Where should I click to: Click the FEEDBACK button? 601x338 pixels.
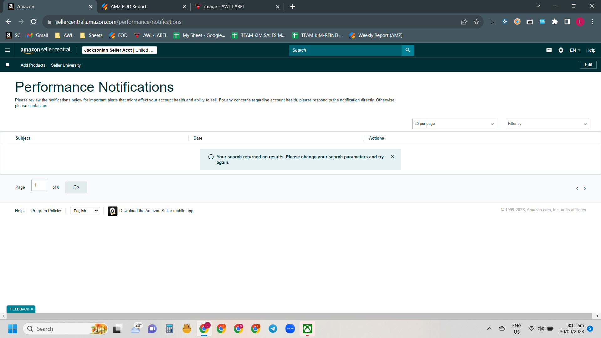point(19,309)
